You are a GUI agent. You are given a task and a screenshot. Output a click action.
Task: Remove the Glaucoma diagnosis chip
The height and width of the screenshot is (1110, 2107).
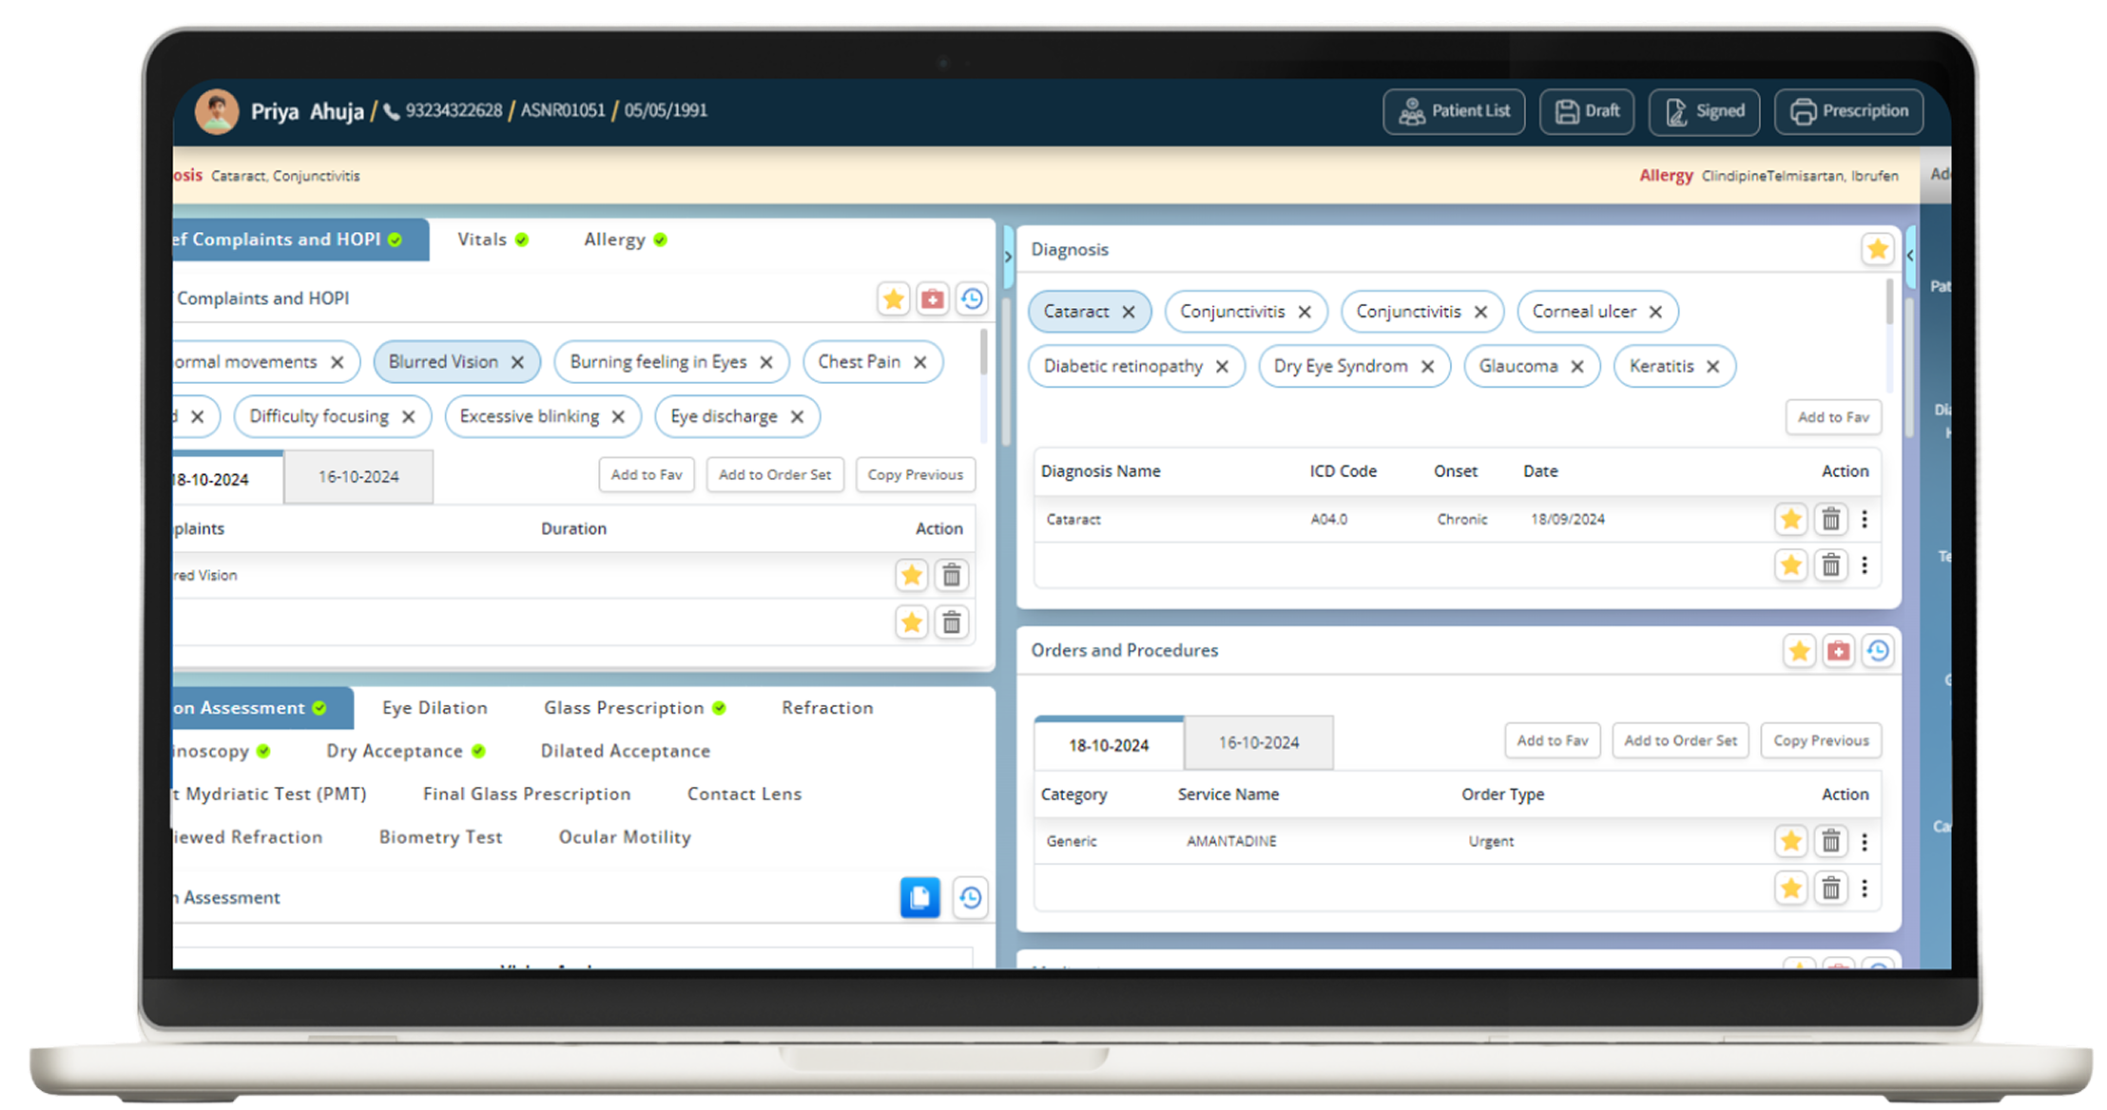click(1577, 367)
